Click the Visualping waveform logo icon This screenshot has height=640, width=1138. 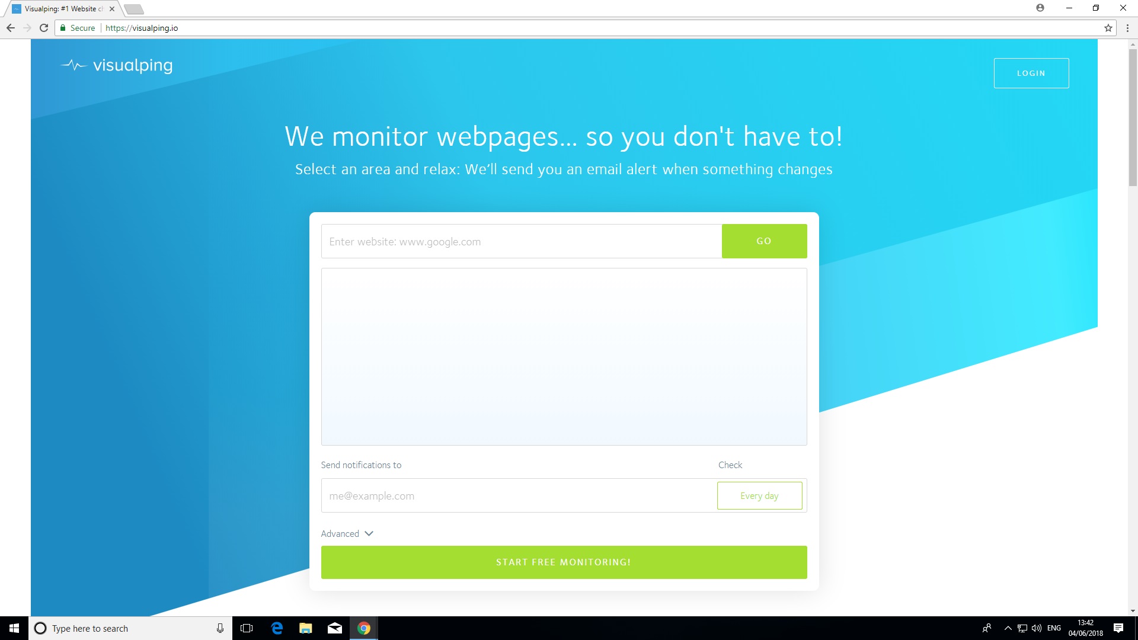point(73,65)
